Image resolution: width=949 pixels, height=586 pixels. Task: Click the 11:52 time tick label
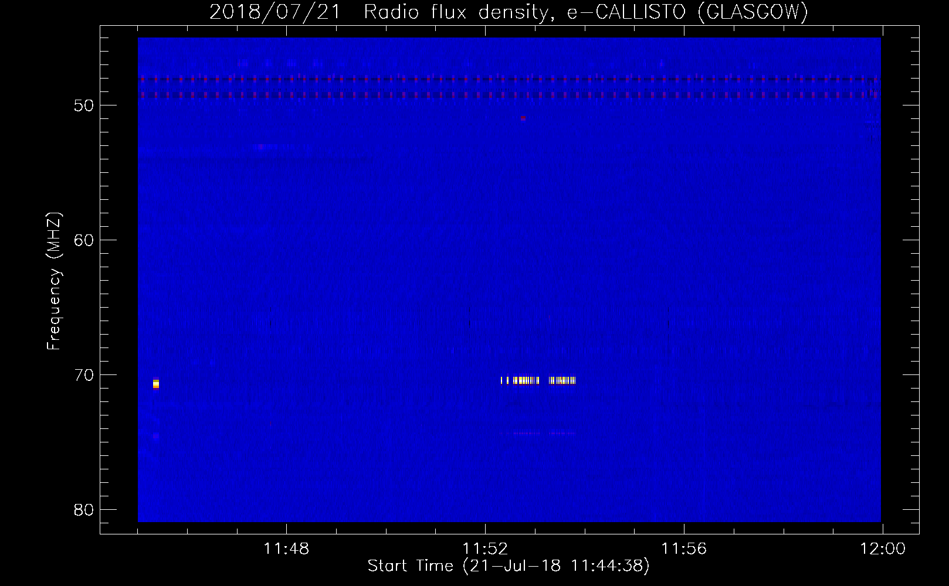click(485, 549)
